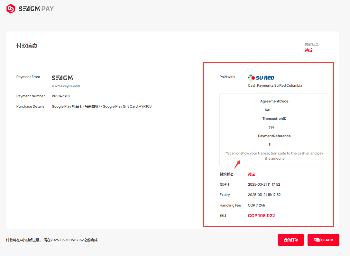Select payment number P65147318
Image resolution: width=350 pixels, height=256 pixels.
tap(61, 96)
